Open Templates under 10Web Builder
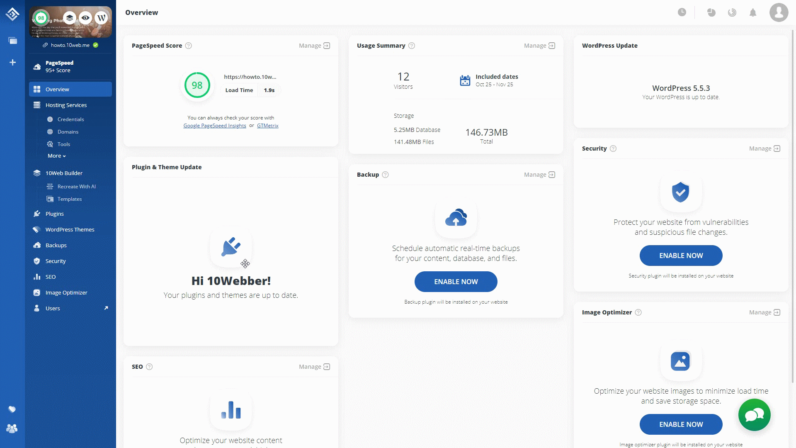The image size is (796, 448). (69, 199)
